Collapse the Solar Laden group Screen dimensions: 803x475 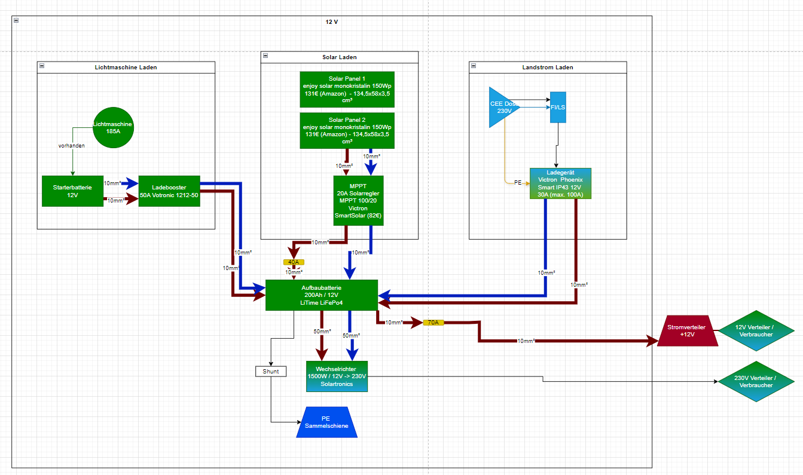click(x=266, y=56)
